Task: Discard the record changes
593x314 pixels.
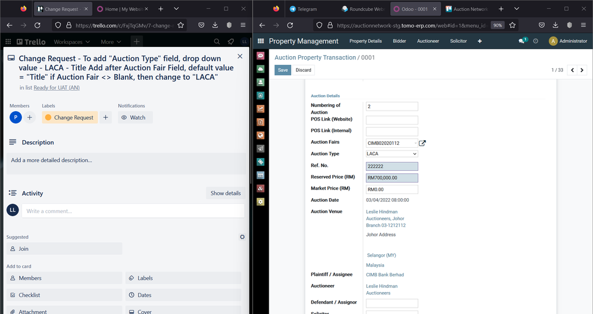Action: 303,70
